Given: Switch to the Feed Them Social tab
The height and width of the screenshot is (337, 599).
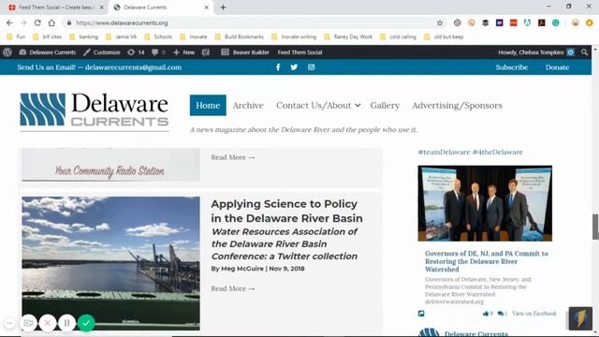Looking at the screenshot, I should pos(56,7).
